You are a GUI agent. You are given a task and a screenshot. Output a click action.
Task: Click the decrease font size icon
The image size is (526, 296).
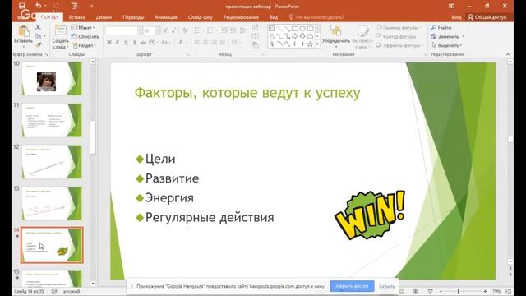click(173, 31)
